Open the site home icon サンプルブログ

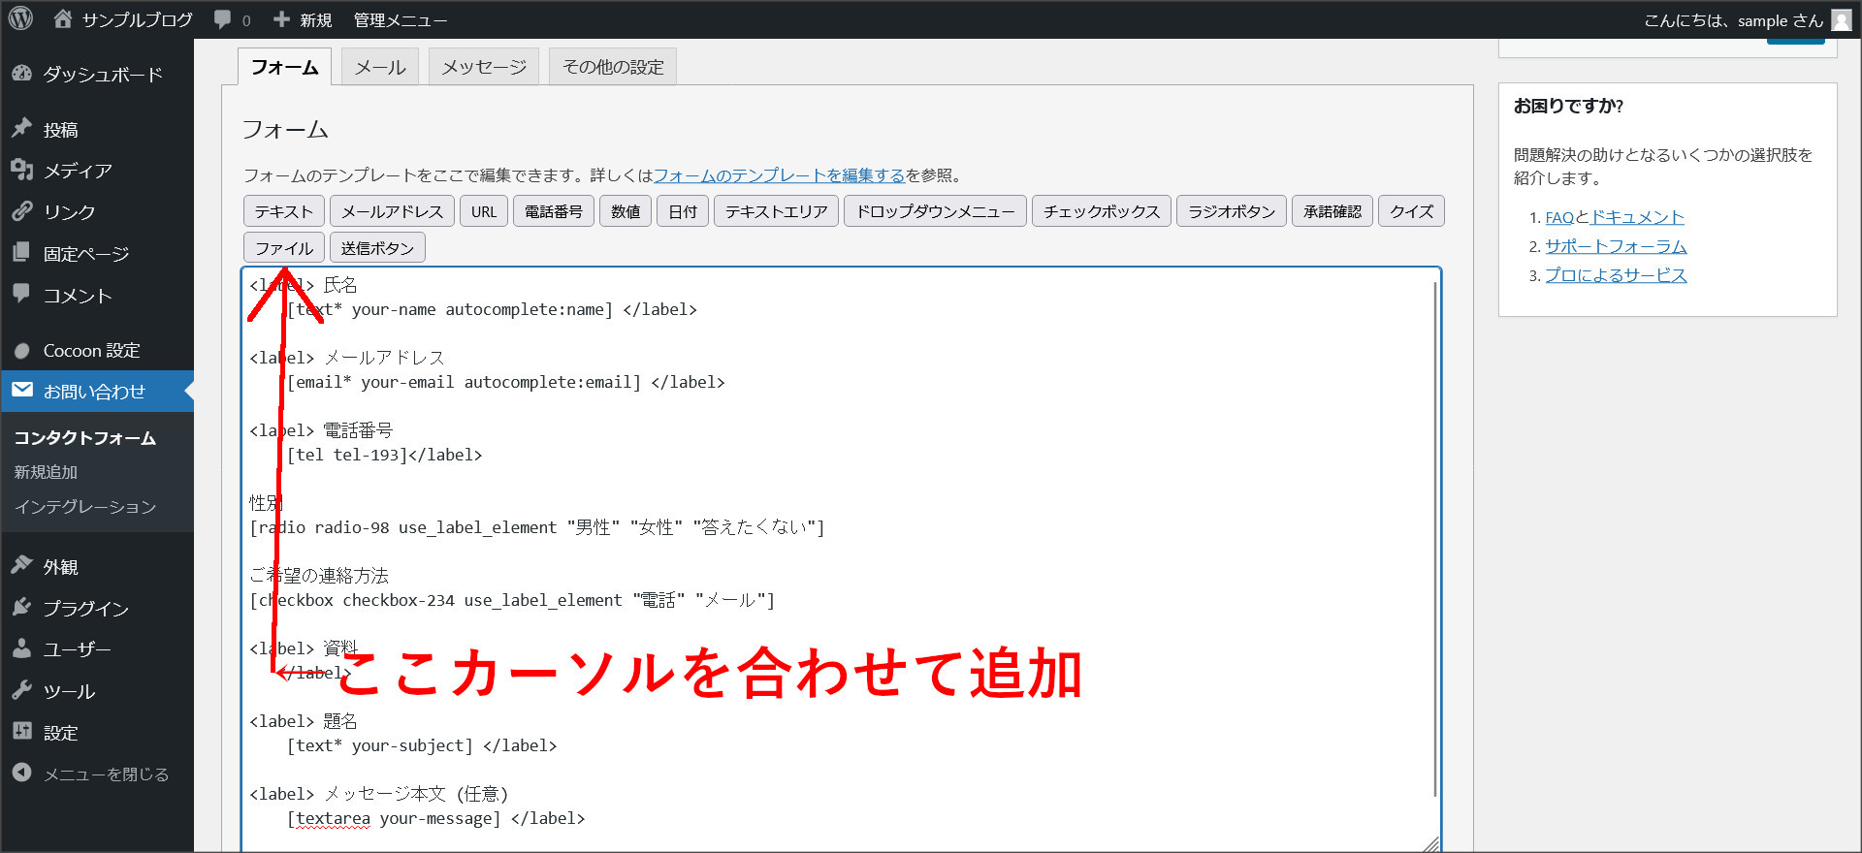(x=63, y=19)
